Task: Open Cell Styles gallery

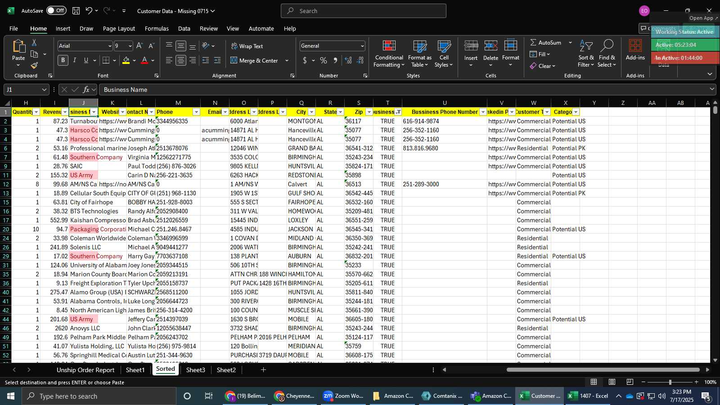Action: click(x=444, y=54)
